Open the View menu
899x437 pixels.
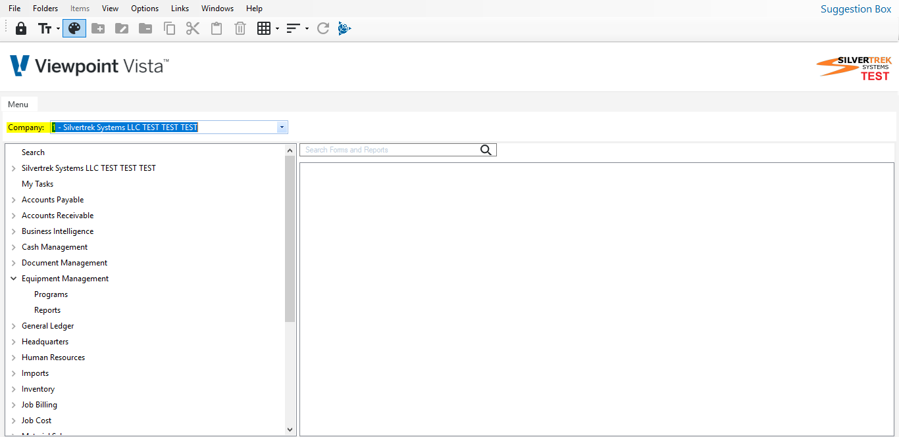(x=111, y=9)
